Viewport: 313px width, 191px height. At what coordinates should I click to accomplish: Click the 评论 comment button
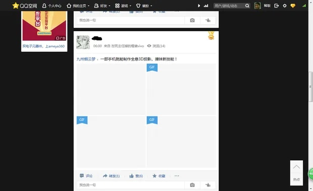click(86, 176)
